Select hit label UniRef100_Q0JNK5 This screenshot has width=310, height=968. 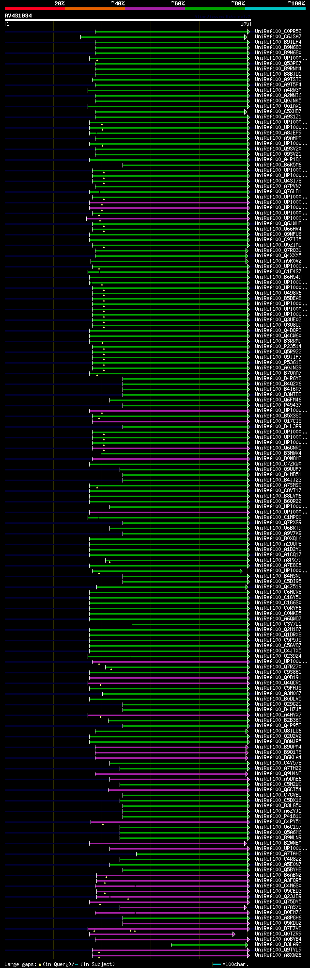tap(278, 101)
